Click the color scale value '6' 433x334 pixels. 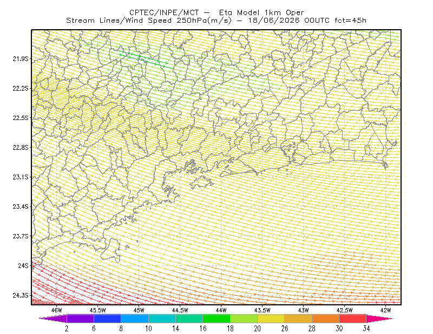tap(94, 329)
